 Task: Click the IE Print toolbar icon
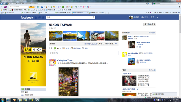point(155,12)
